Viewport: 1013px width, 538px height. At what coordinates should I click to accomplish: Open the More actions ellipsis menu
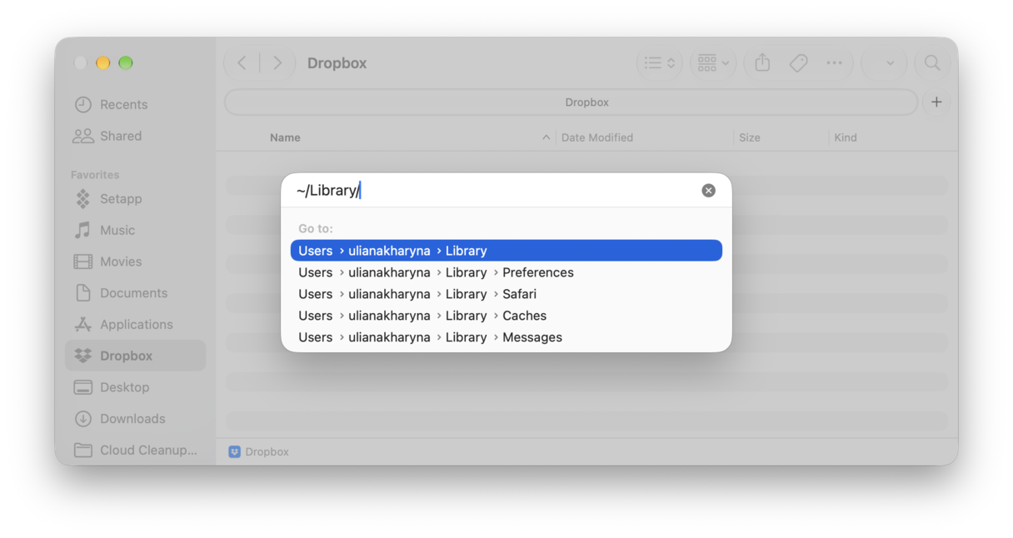(x=834, y=63)
